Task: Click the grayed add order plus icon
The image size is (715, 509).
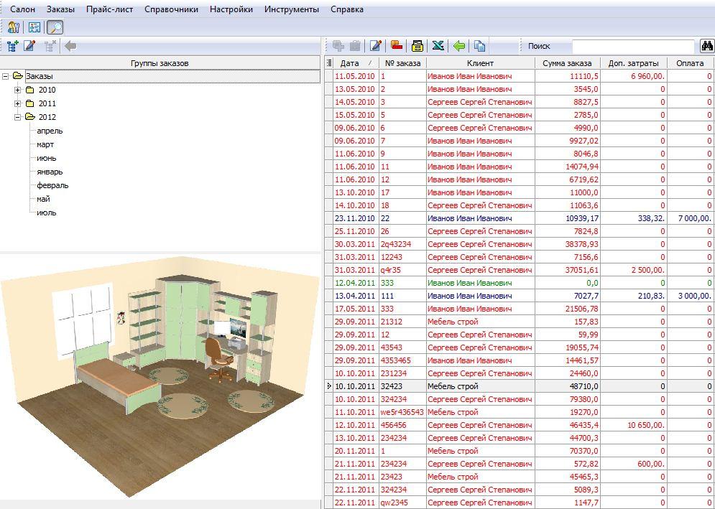Action: coord(338,45)
